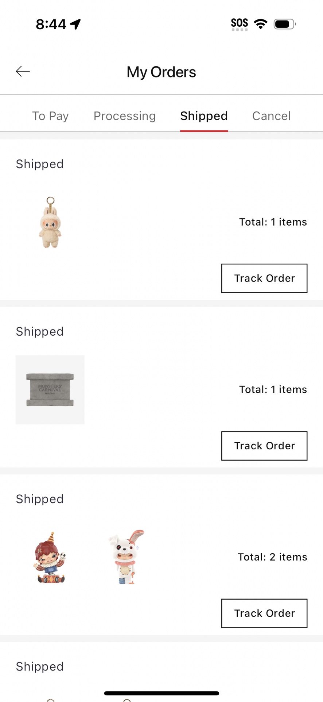323x702 pixels.
Task: Switch to the Cancel tab
Action: [x=271, y=116]
